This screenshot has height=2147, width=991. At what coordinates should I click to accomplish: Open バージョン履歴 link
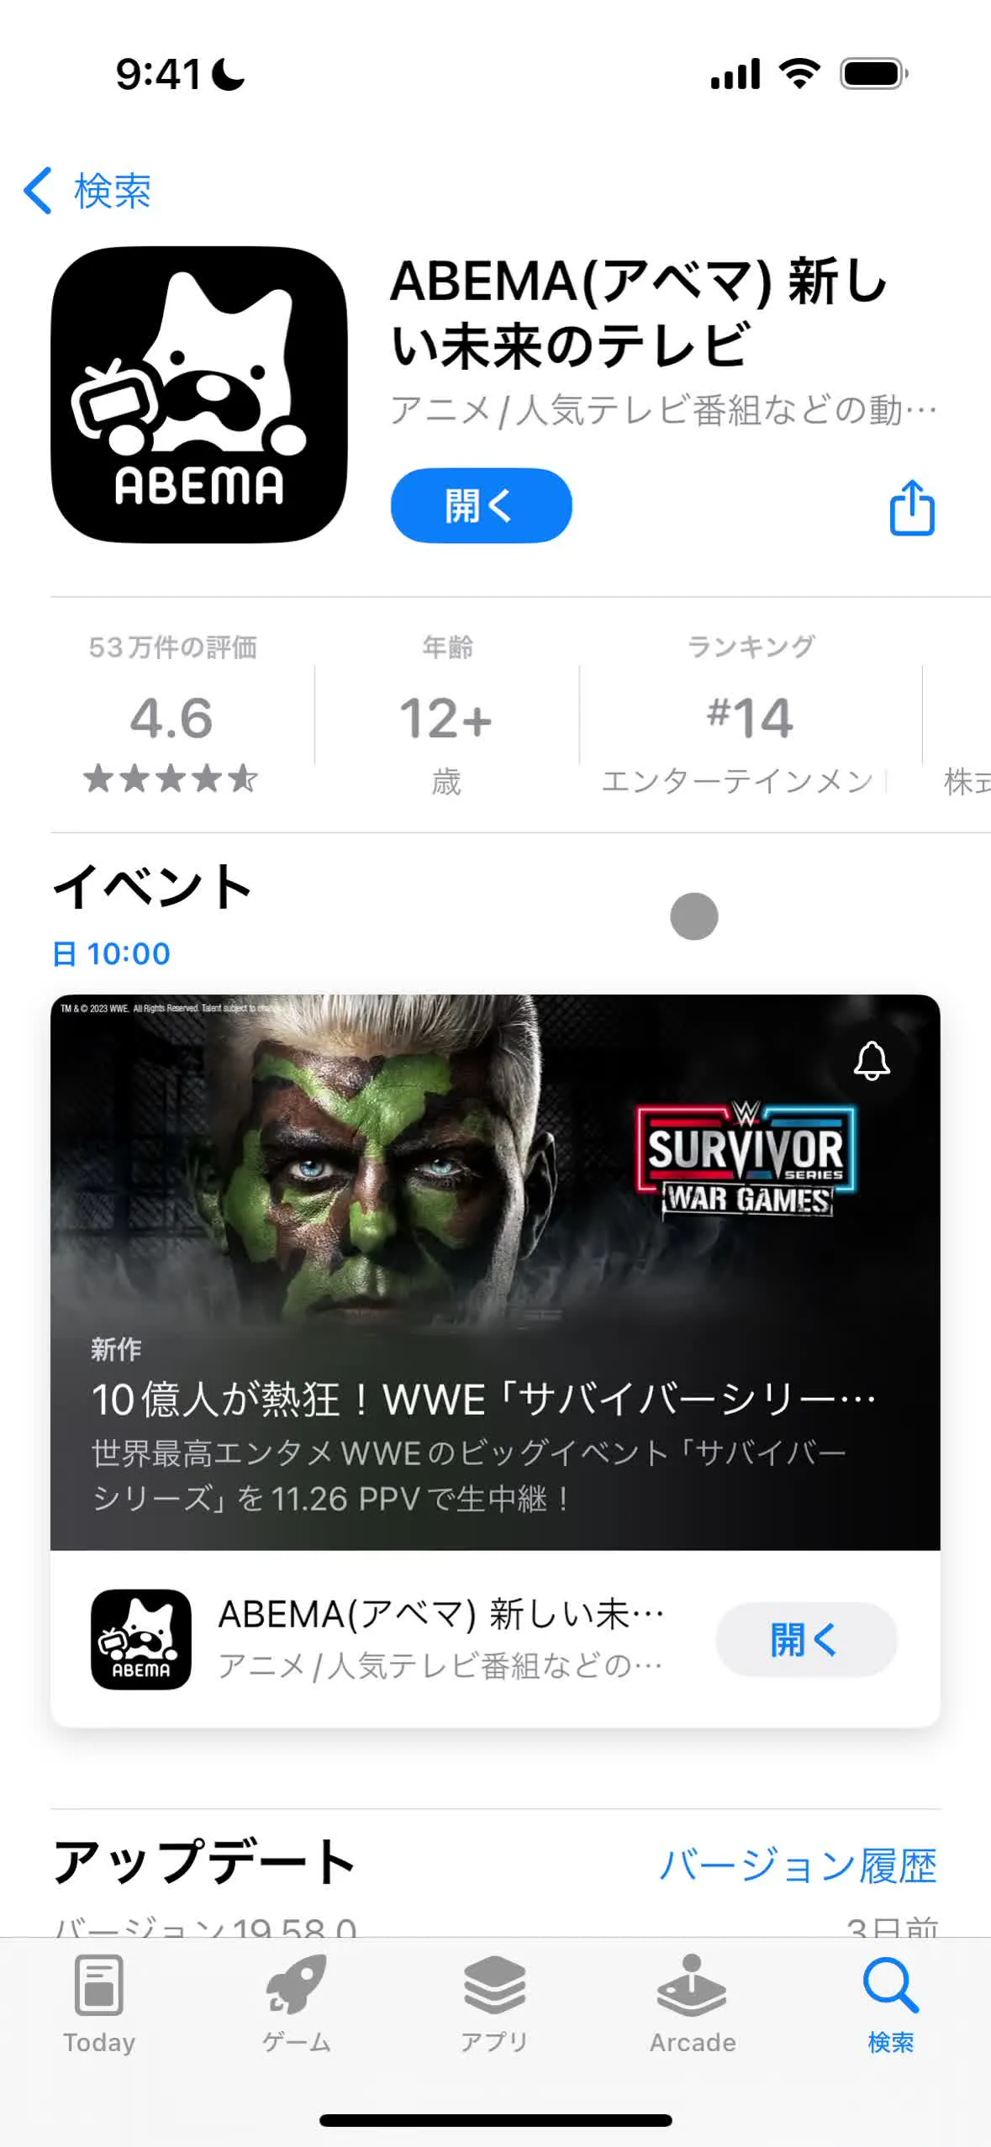[798, 1865]
